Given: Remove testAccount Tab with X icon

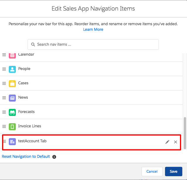Looking at the screenshot, I should click(176, 142).
